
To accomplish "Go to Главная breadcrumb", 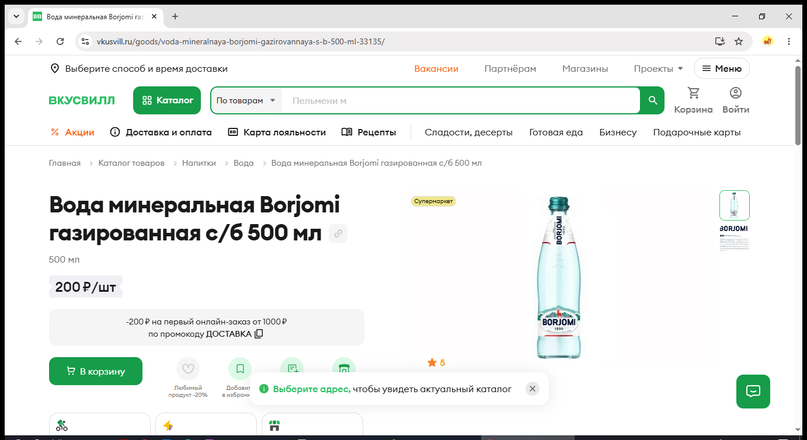I will point(65,163).
